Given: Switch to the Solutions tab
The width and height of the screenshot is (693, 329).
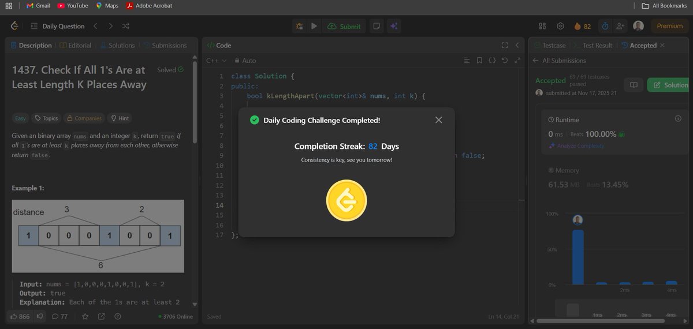Looking at the screenshot, I should tap(117, 45).
